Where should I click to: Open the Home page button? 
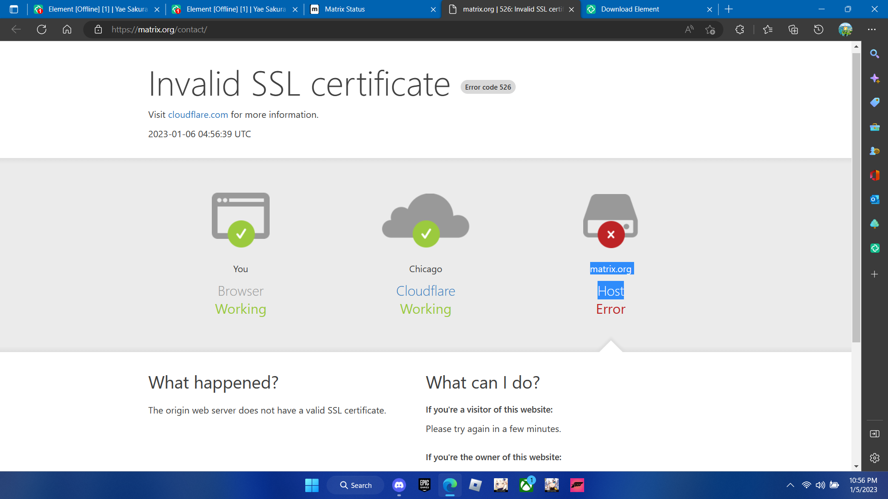[67, 30]
